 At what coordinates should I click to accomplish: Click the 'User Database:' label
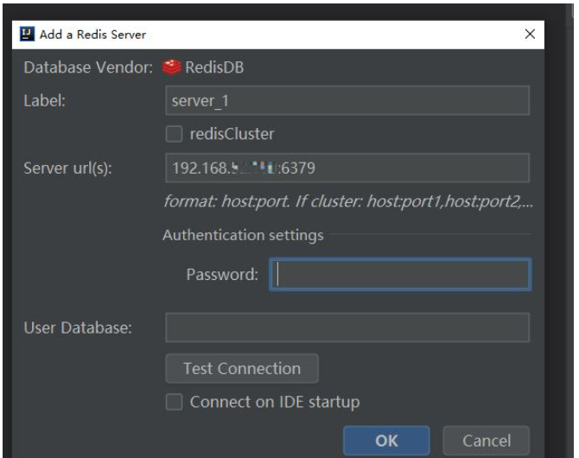[75, 328]
